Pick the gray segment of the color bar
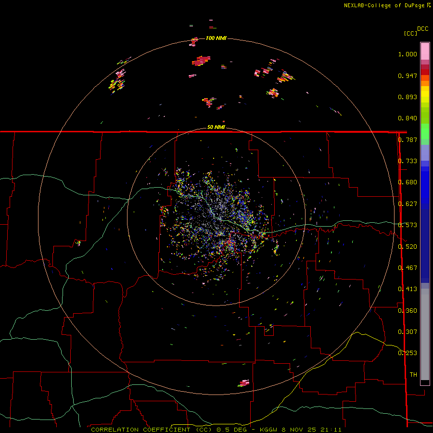 (425, 334)
